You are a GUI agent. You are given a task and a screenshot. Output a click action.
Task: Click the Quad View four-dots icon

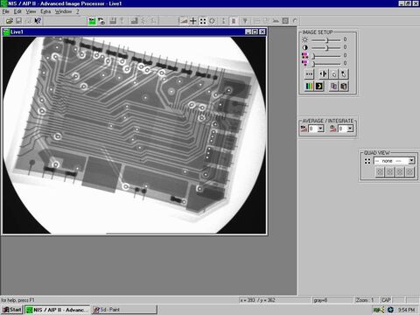coord(367,161)
